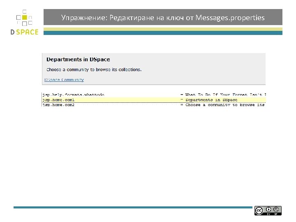Click 'Choose a community to browse its collections.' text
Image resolution: width=296 pixels, height=222 pixels.
click(x=94, y=69)
